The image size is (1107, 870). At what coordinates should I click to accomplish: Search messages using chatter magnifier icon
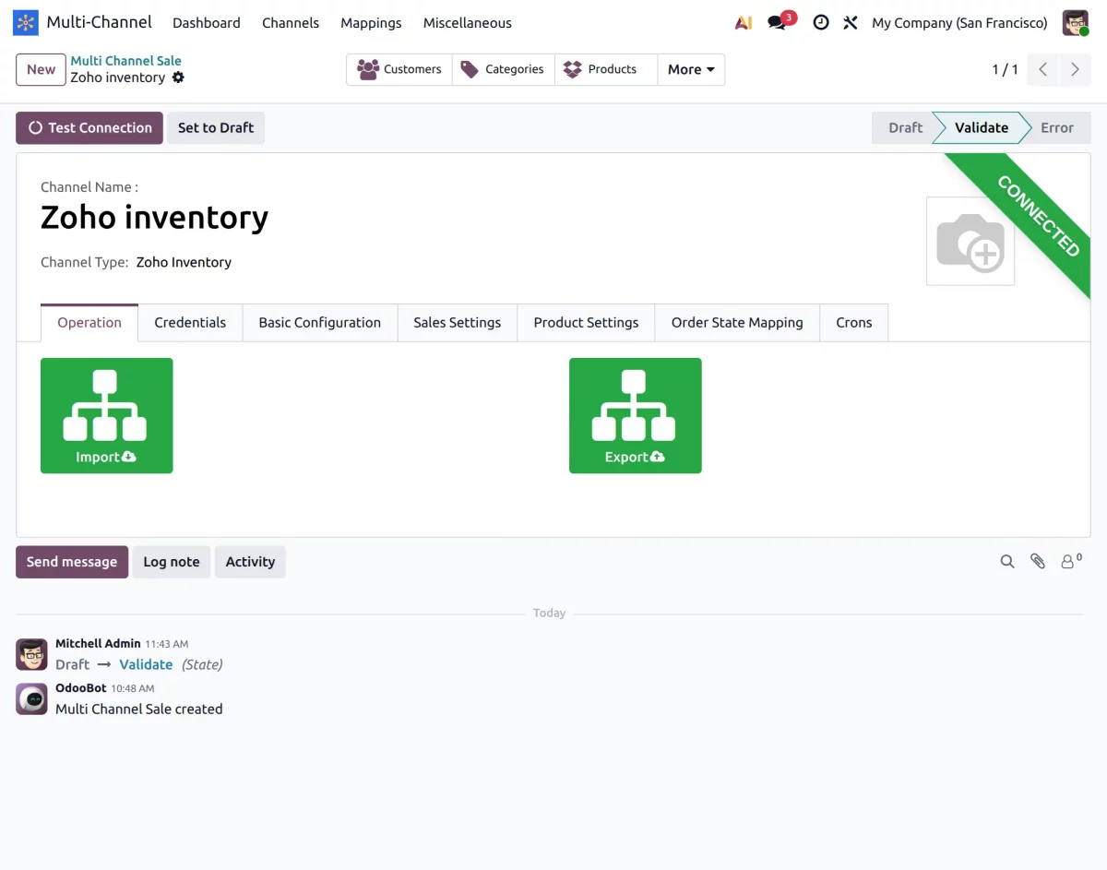pos(1007,561)
